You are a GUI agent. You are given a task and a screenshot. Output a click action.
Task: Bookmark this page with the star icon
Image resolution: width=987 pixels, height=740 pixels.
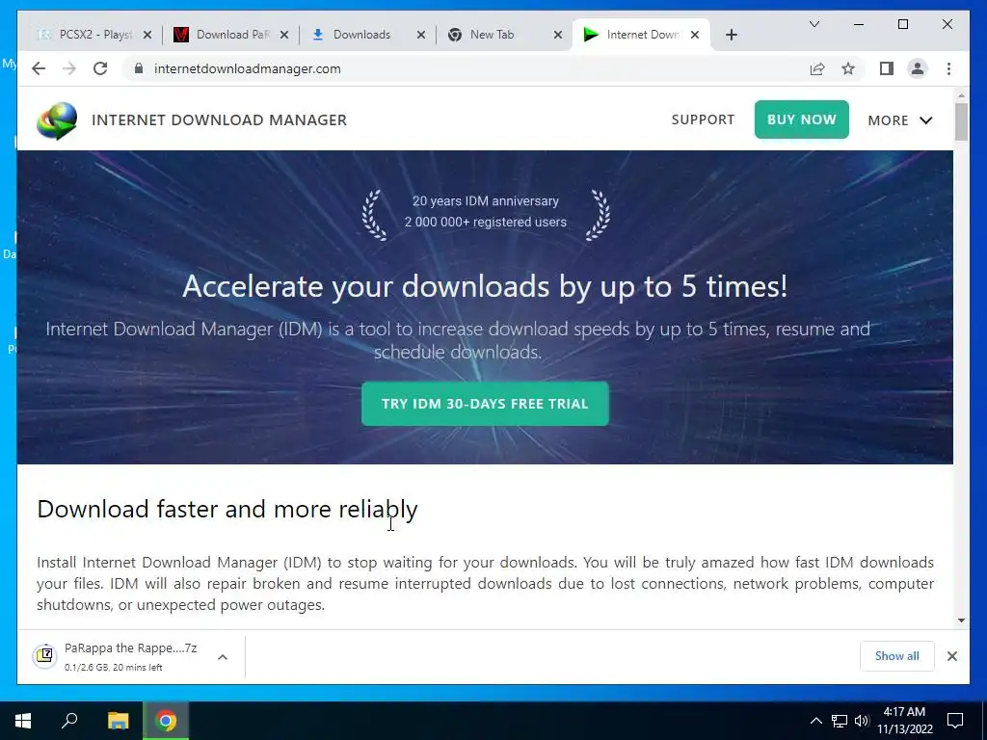pyautogui.click(x=848, y=68)
